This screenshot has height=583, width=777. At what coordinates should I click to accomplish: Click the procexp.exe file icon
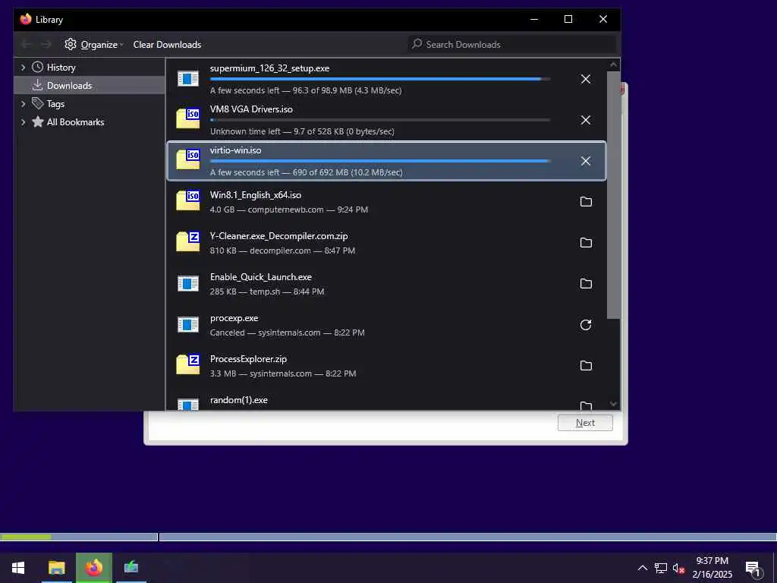point(188,325)
